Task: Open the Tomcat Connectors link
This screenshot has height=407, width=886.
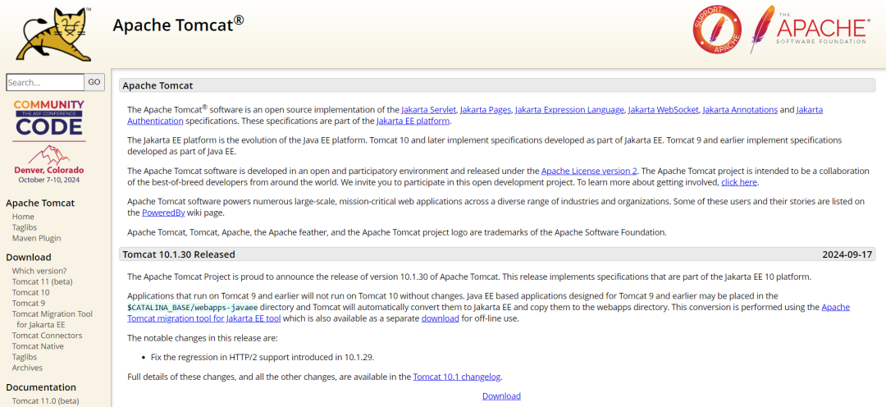Action: click(47, 336)
